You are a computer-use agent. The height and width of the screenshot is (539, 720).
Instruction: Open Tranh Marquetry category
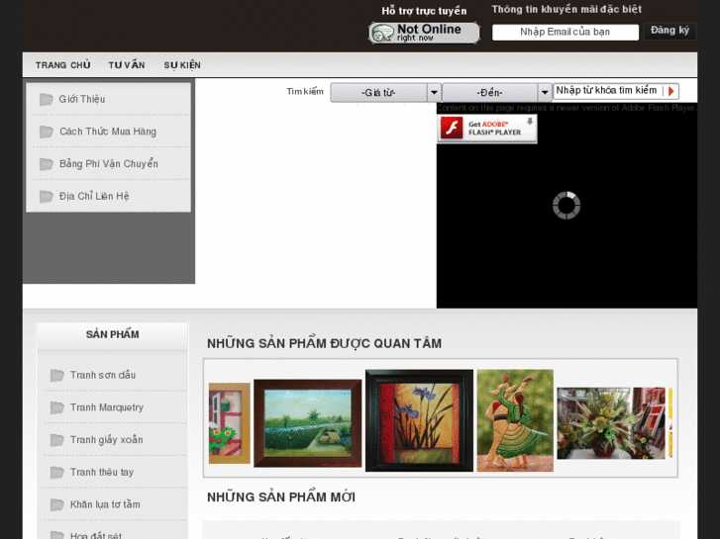tap(107, 407)
